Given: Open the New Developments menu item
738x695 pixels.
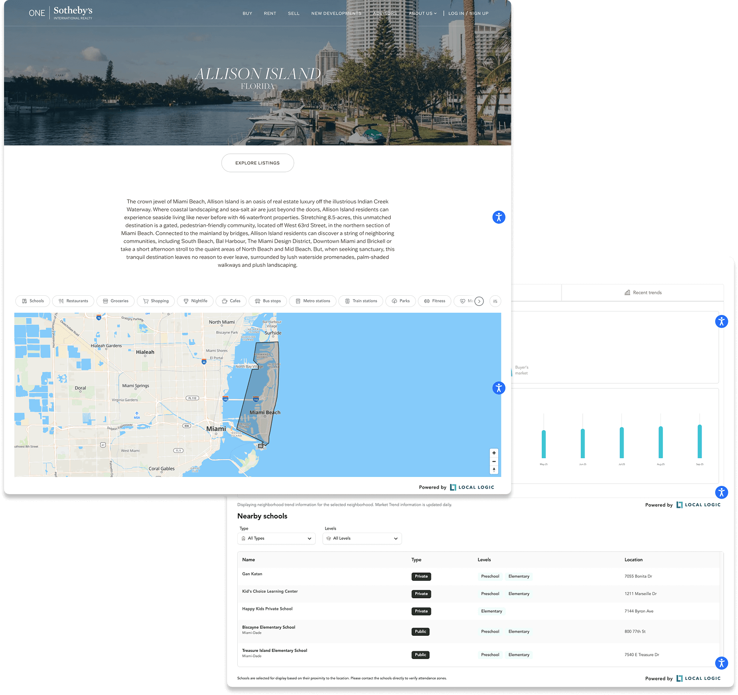Looking at the screenshot, I should 336,14.
